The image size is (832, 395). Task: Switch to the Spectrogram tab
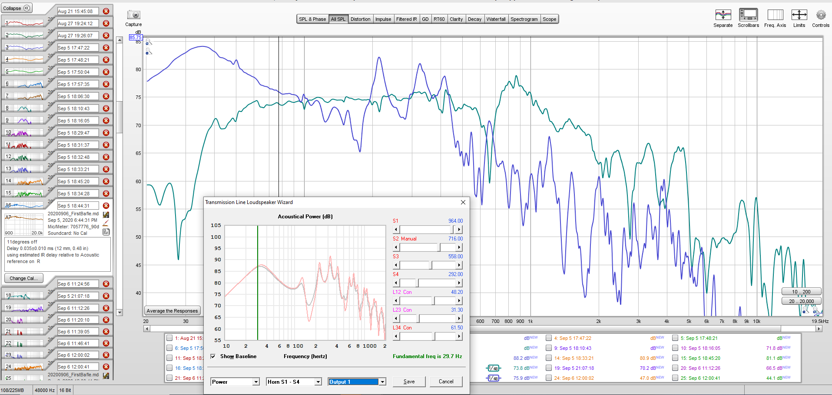click(x=524, y=19)
